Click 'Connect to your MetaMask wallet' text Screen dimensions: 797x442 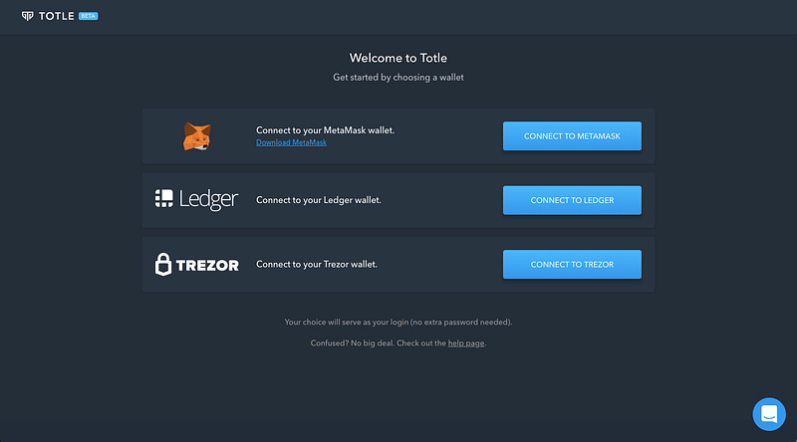326,130
